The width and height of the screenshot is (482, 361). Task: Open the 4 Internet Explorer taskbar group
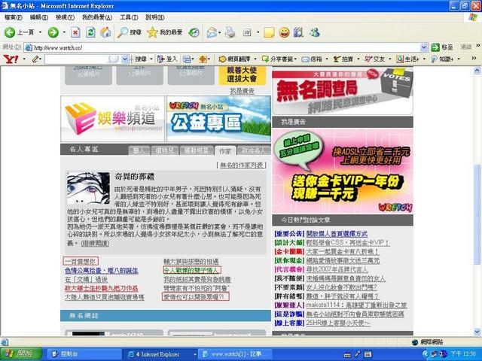point(162,354)
